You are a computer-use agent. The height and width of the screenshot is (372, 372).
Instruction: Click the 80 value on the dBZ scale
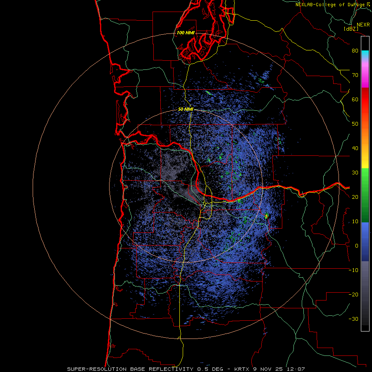[x=355, y=50]
